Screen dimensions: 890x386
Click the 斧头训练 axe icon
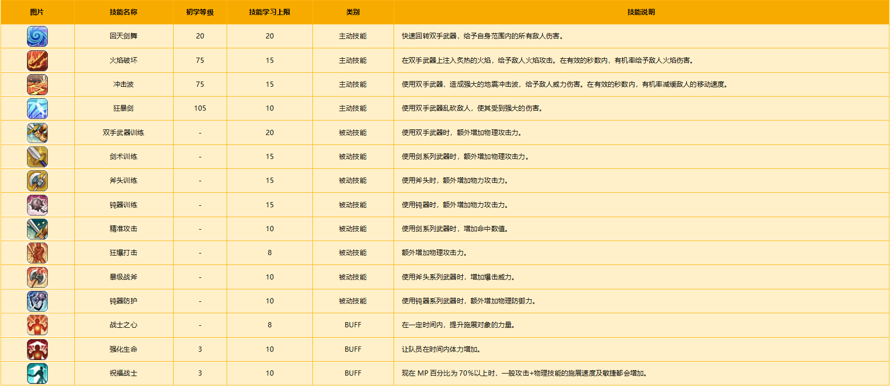click(x=37, y=181)
